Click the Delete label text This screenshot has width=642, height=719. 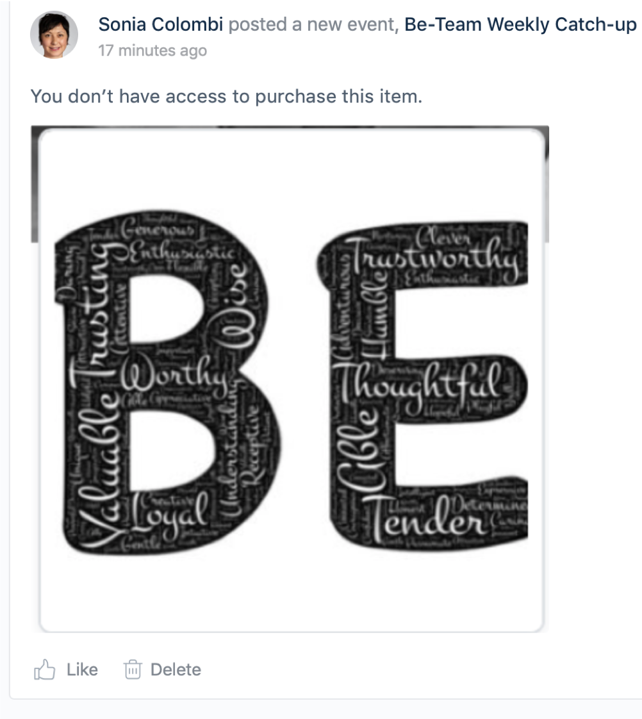tap(176, 670)
